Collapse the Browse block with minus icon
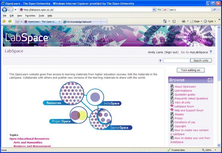 pyautogui.click(x=210, y=80)
